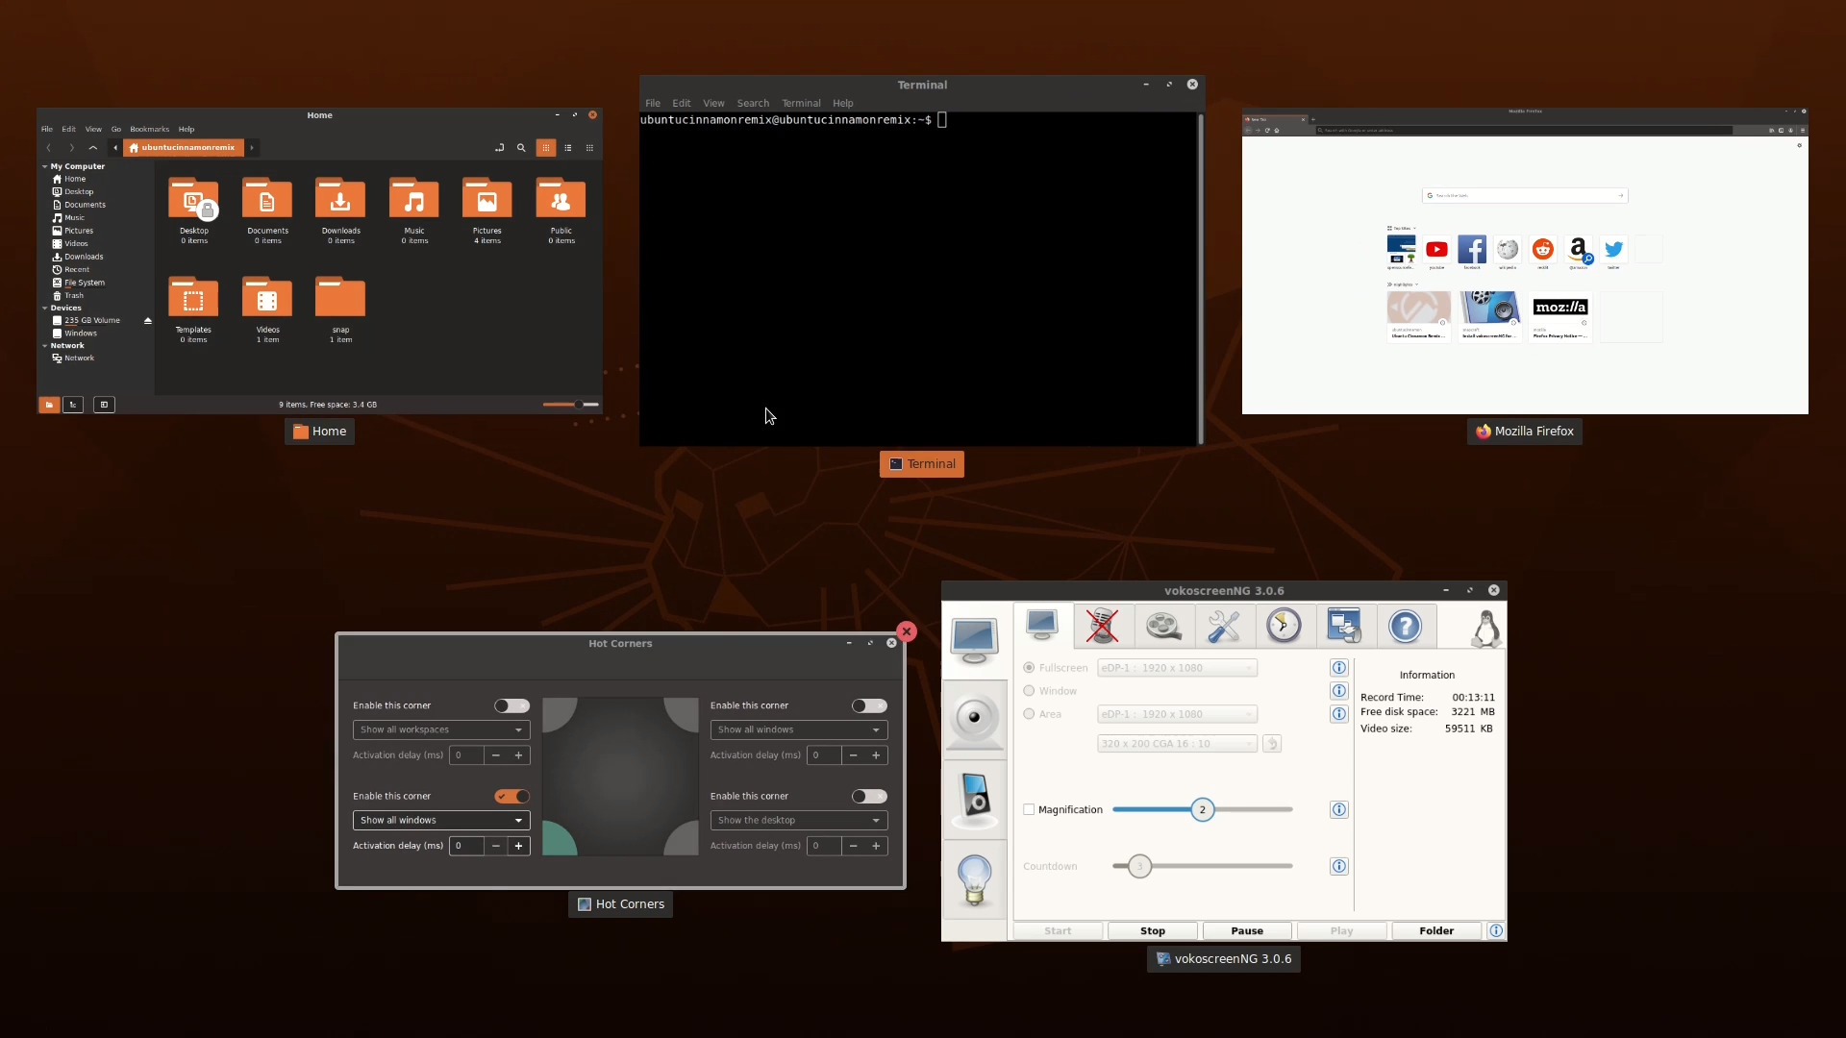Open the 'Show the desktop' action dropdown

coord(798,820)
